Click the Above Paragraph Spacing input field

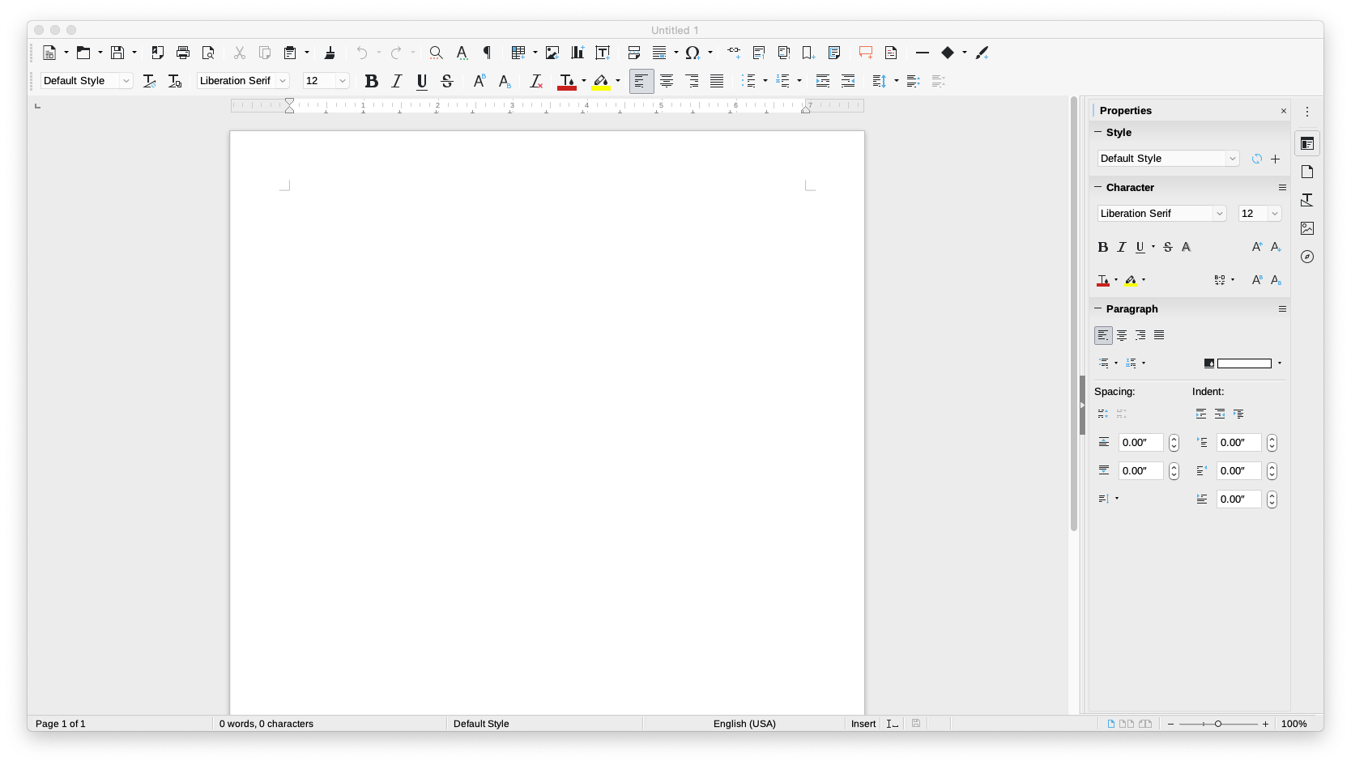1140,443
